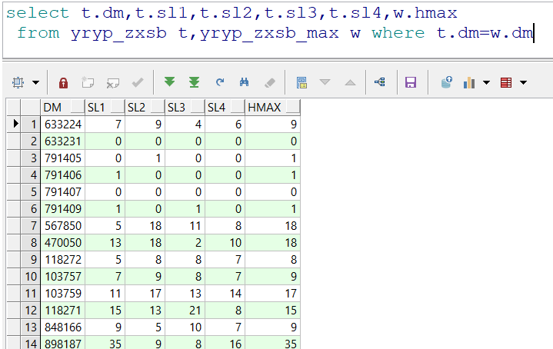
Task: Click the single record view icon
Action: tap(301, 82)
